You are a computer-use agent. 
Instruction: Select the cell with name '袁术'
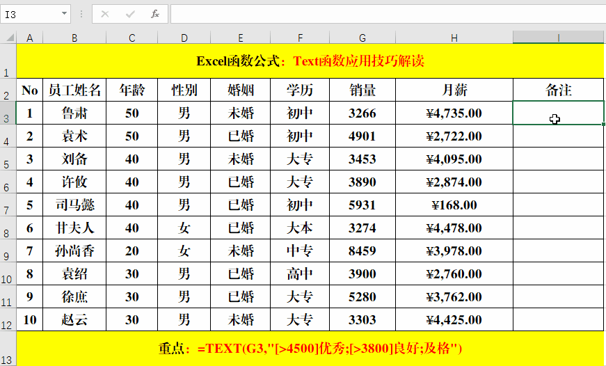coord(74,136)
